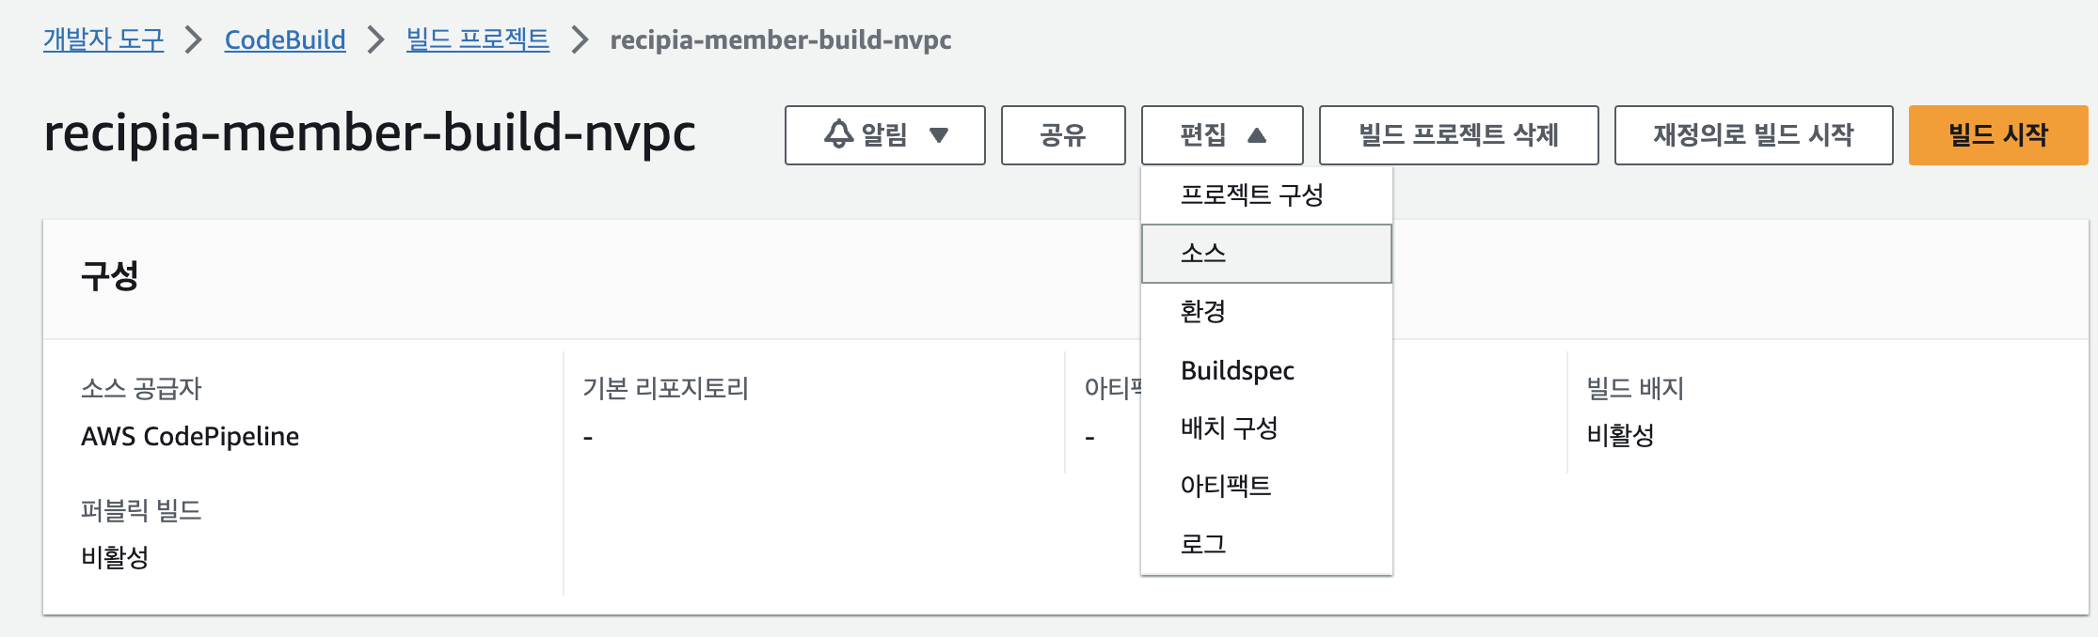Navigate to CodeBuild via the breadcrumb
2098x637 pixels.
click(x=284, y=40)
